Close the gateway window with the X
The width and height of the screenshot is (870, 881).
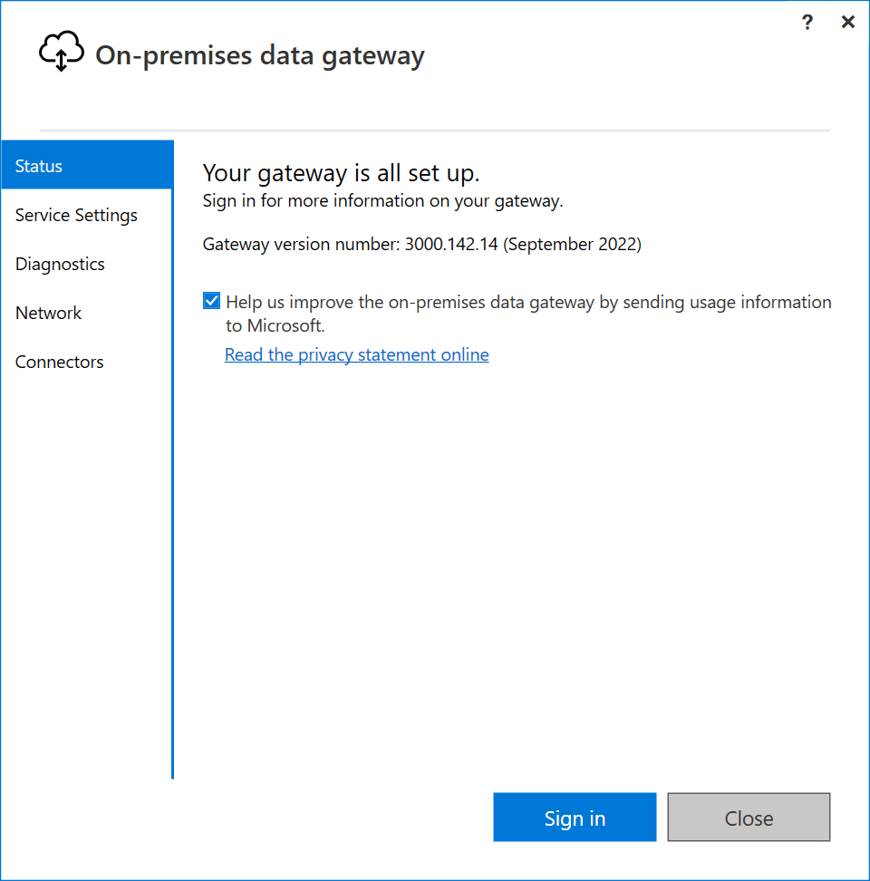[847, 22]
